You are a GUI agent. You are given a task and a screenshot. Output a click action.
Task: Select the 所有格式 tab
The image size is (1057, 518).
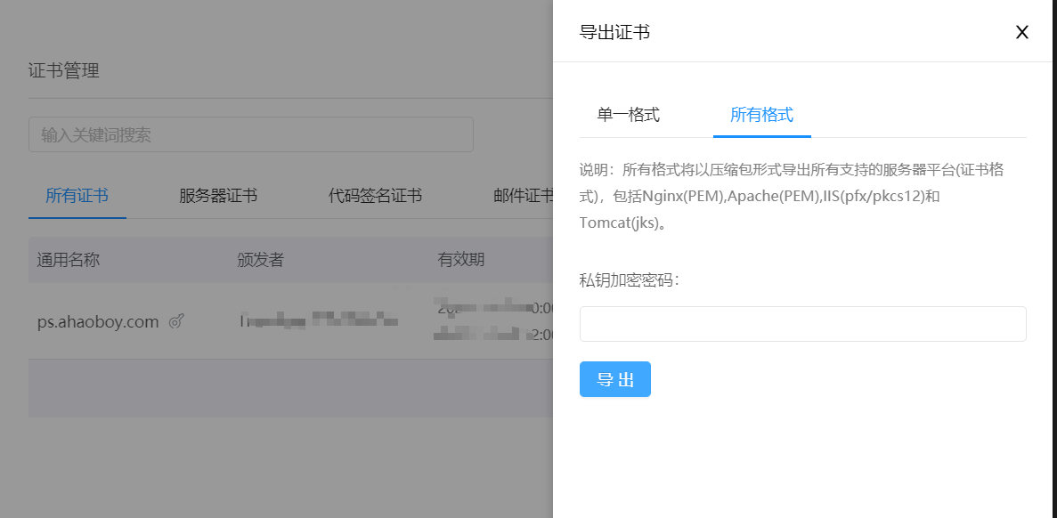coord(762,115)
